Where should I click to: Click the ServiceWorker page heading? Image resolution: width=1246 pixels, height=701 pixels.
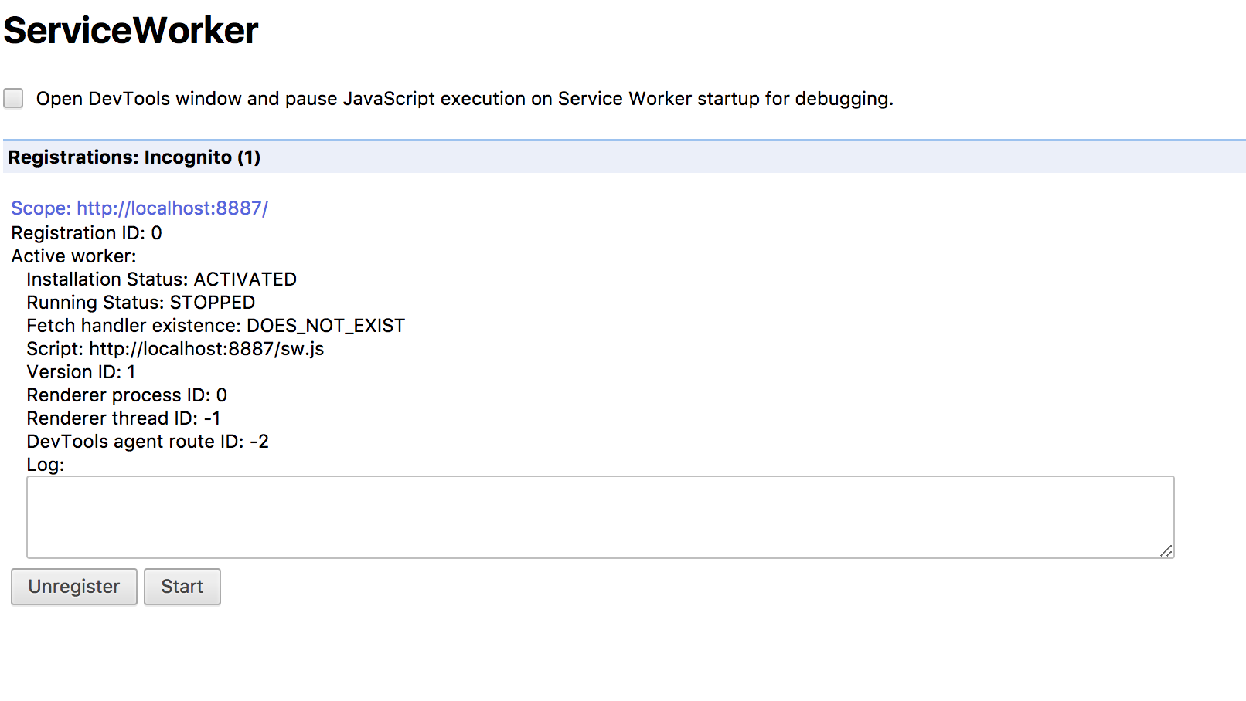pyautogui.click(x=131, y=31)
